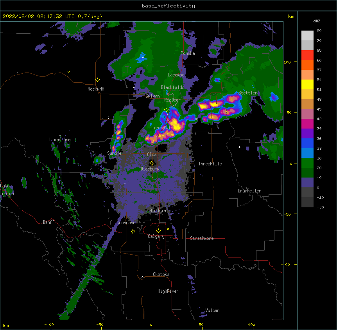Click the Didsbury town label
This screenshot has width=337, height=330.
click(x=150, y=169)
